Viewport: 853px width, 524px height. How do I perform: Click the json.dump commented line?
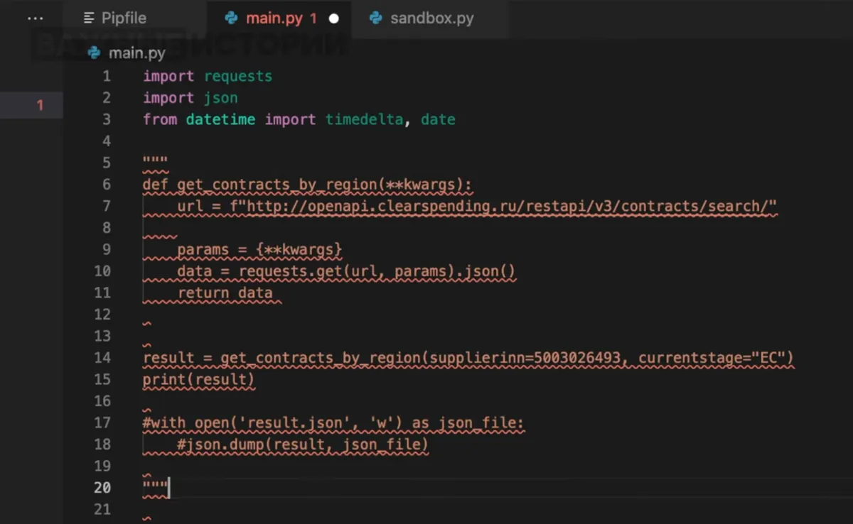point(303,444)
